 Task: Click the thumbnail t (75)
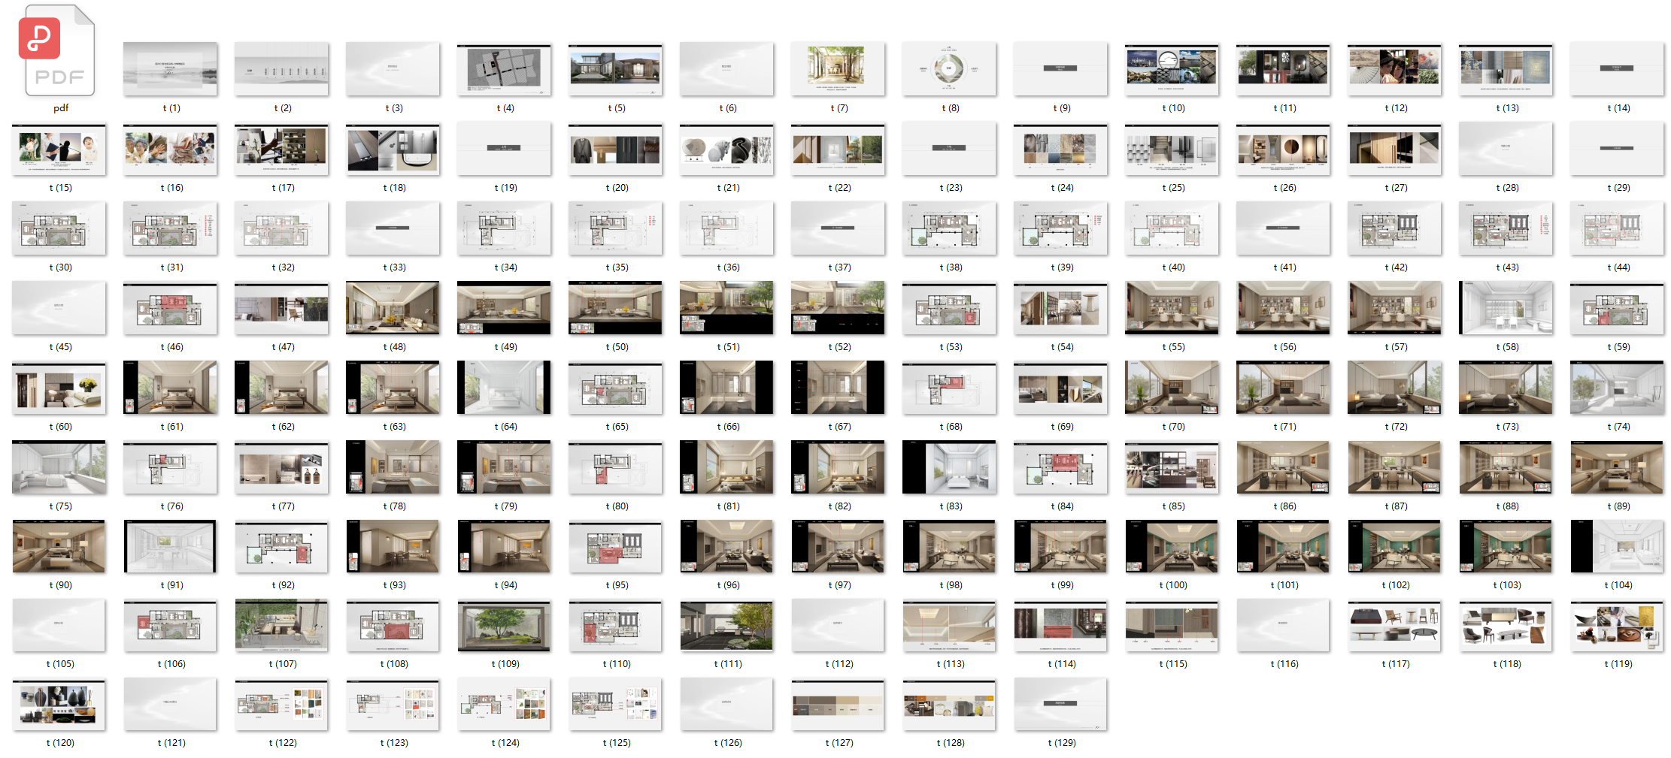click(x=59, y=467)
